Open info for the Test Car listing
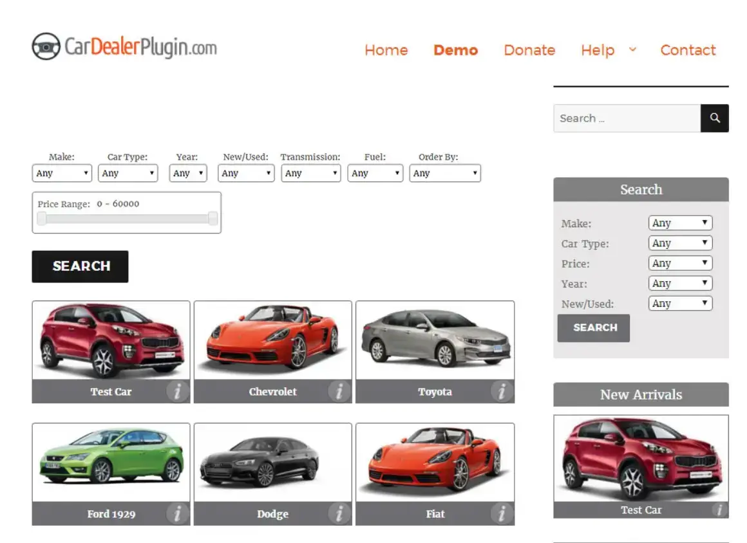This screenshot has height=543, width=747. 177,391
